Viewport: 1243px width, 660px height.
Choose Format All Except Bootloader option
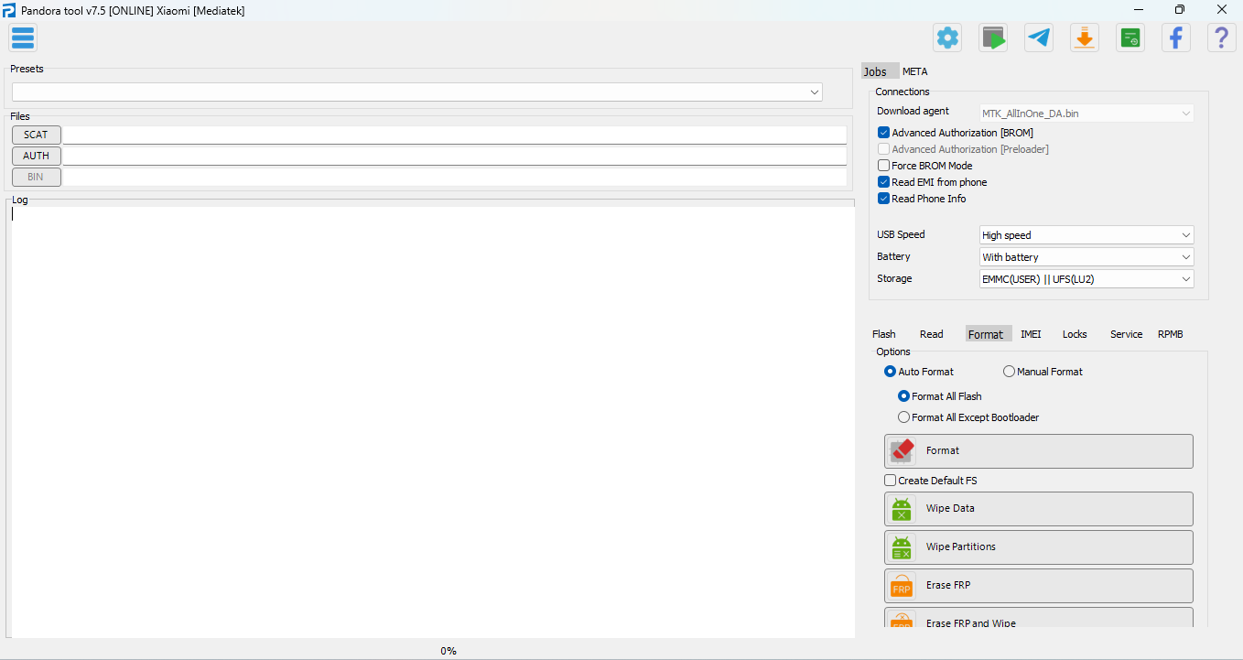(903, 417)
